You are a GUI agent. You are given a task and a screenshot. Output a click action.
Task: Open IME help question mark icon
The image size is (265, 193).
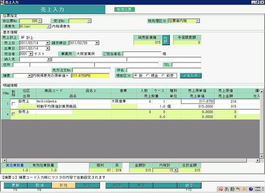(251, 189)
